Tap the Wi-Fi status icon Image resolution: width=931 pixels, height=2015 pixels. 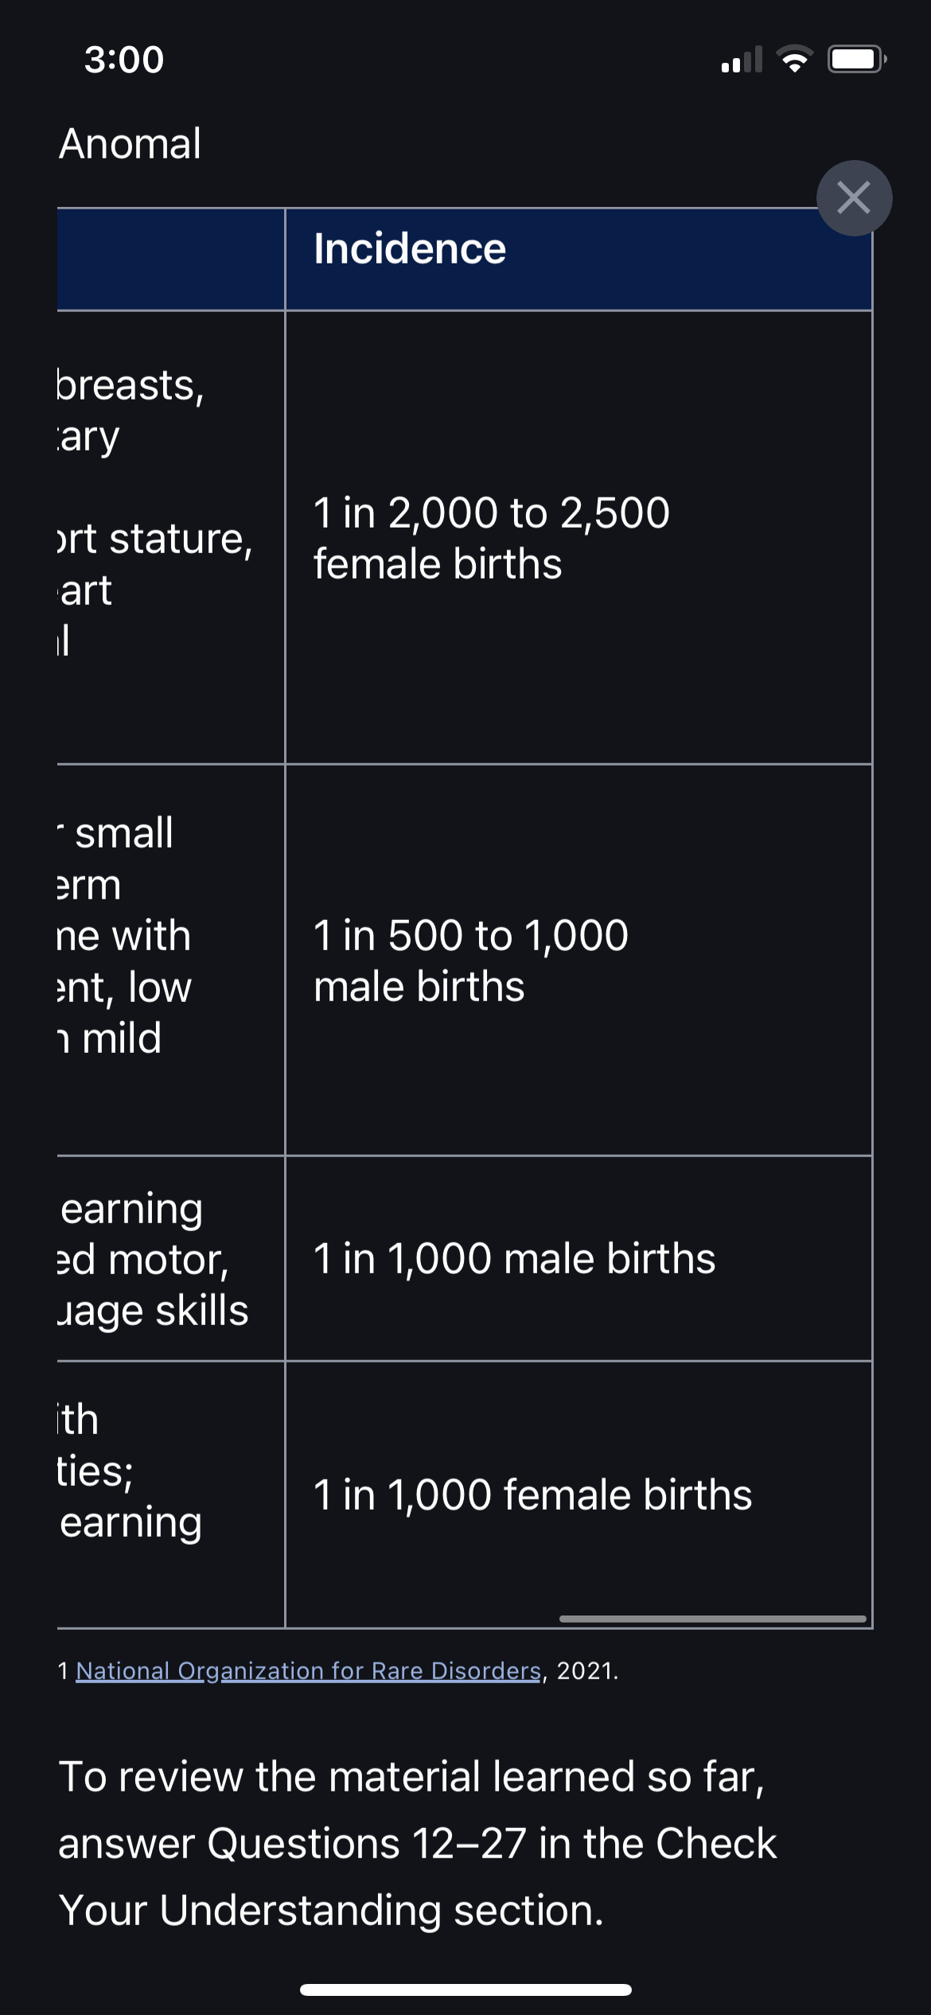coord(793,59)
